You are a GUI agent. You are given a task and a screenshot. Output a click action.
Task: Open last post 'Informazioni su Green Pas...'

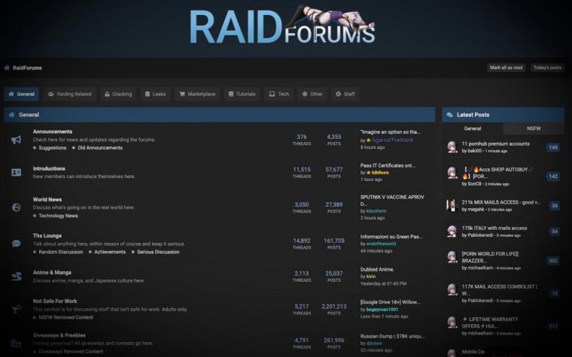(x=391, y=237)
